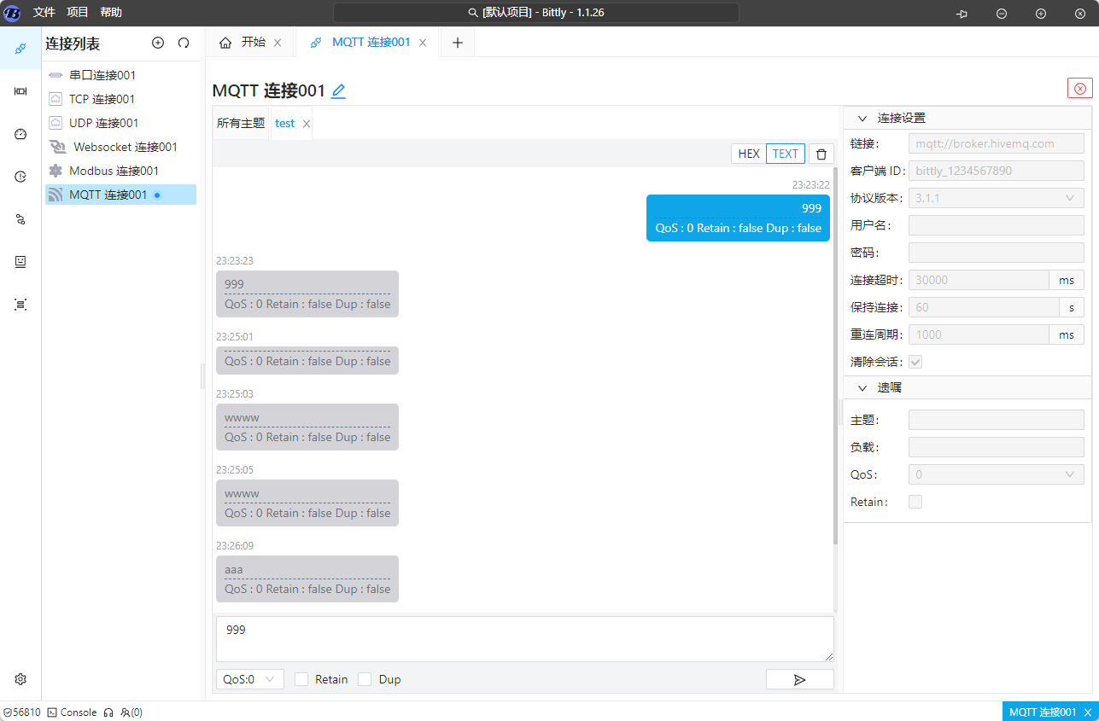Disable the 清除会话 checkbox
The width and height of the screenshot is (1099, 721).
pyautogui.click(x=915, y=362)
